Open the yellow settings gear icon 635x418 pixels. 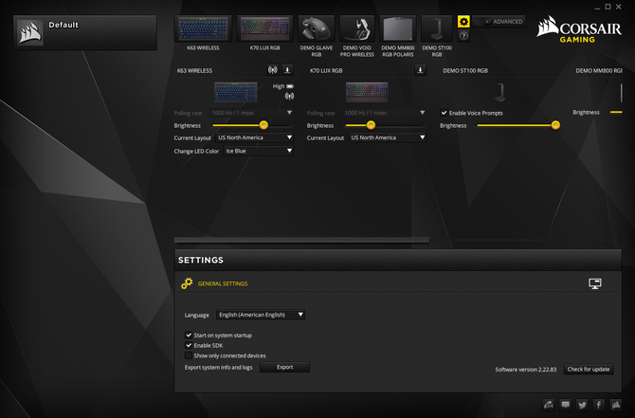(x=463, y=22)
